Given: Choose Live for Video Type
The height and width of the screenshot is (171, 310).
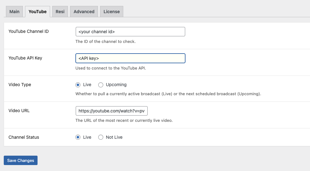Looking at the screenshot, I should point(78,85).
